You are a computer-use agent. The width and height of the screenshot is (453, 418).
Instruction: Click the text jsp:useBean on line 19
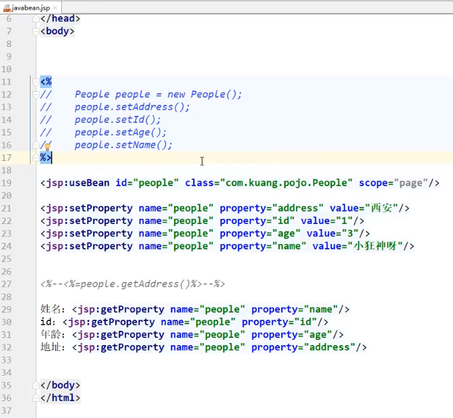coord(77,183)
